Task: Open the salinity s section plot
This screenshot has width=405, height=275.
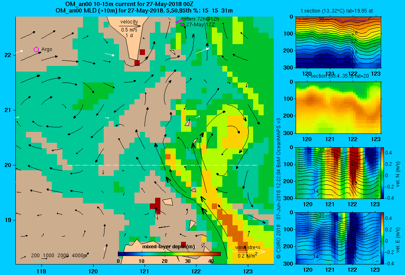Action: [338, 108]
